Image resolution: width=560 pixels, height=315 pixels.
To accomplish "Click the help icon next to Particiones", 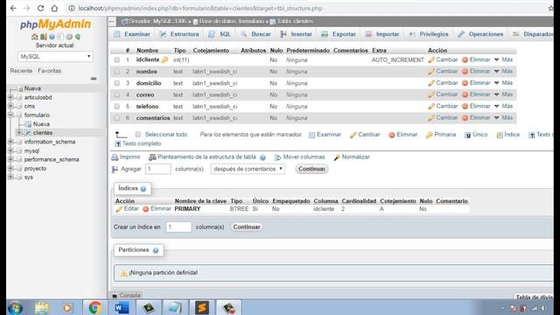I will 156,250.
